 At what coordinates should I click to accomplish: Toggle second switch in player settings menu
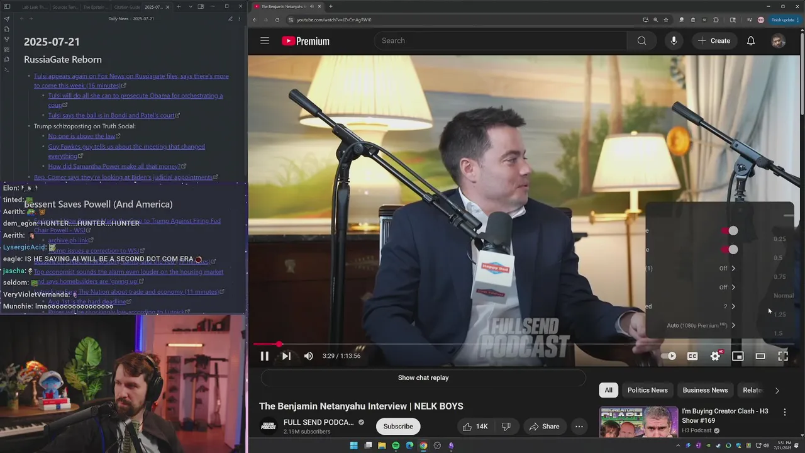tap(730, 250)
